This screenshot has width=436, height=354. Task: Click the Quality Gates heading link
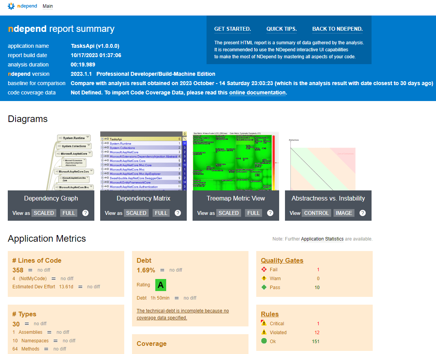[282, 260]
